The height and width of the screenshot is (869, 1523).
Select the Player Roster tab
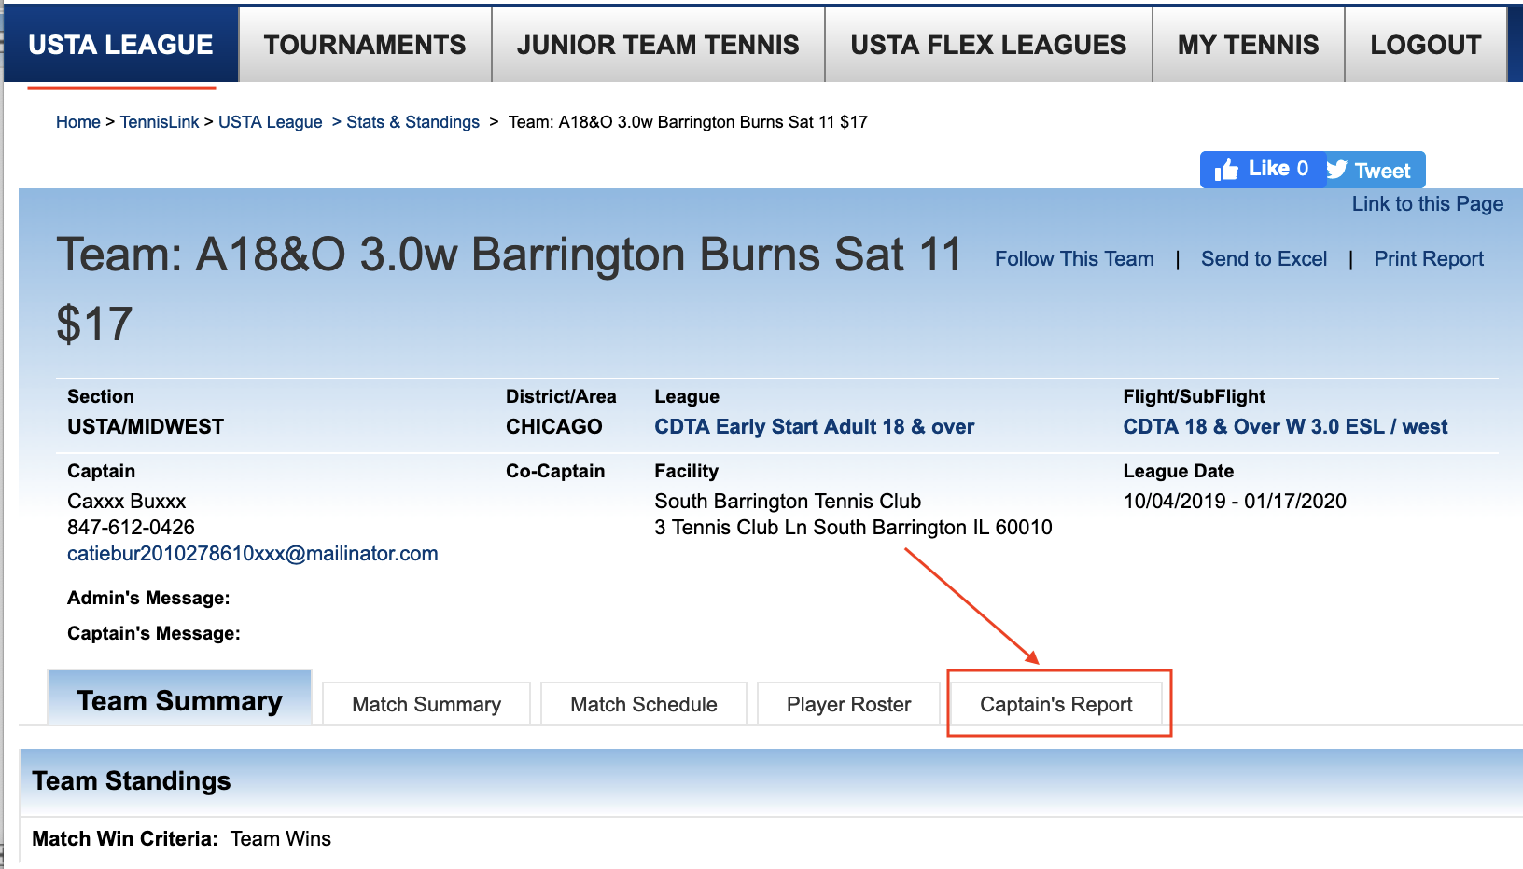tap(848, 705)
